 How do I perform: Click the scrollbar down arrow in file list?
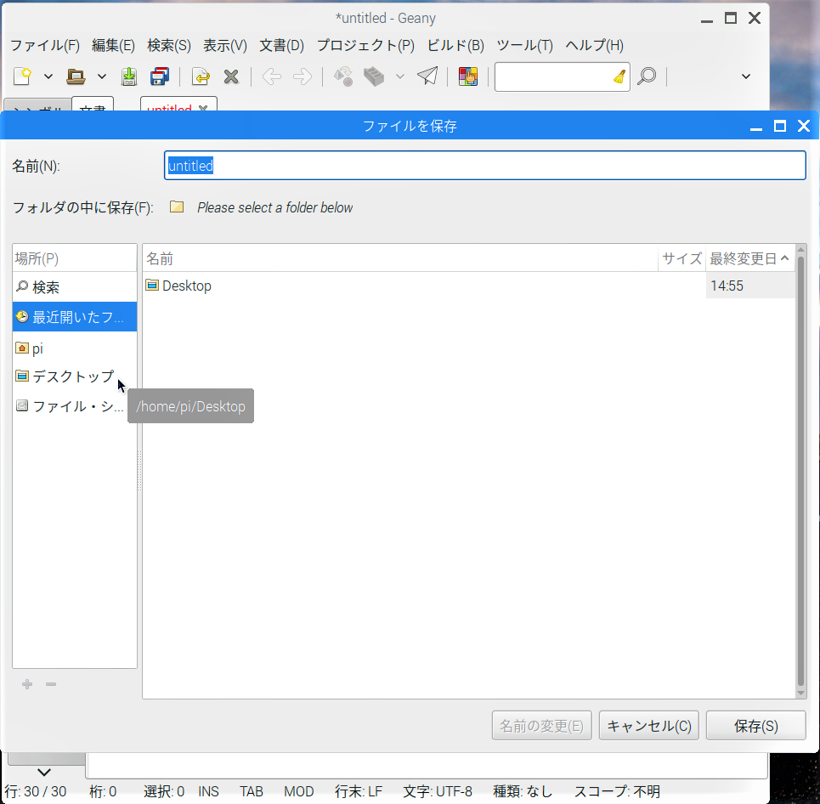[800, 694]
